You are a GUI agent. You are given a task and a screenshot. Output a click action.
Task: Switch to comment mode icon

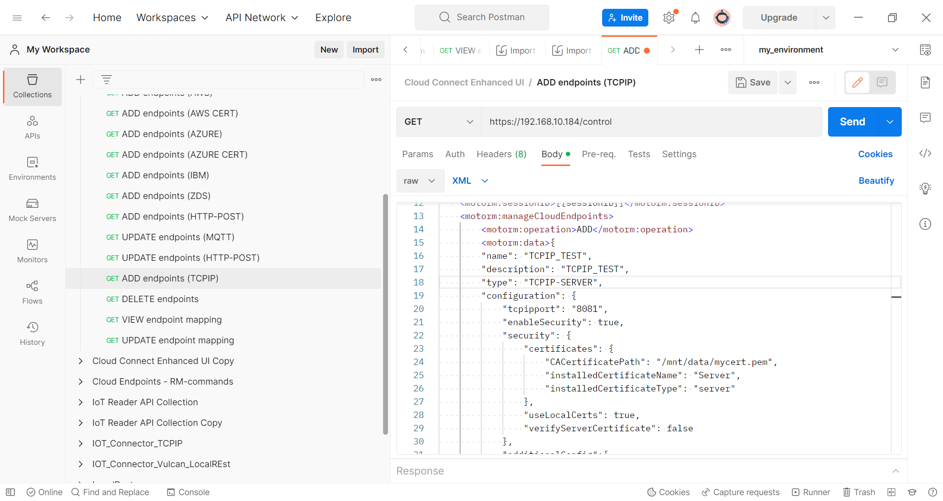coord(882,83)
